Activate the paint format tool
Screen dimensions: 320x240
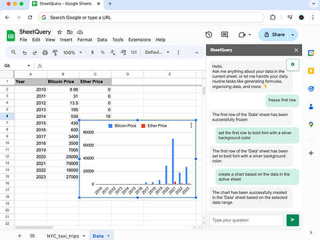[55, 53]
